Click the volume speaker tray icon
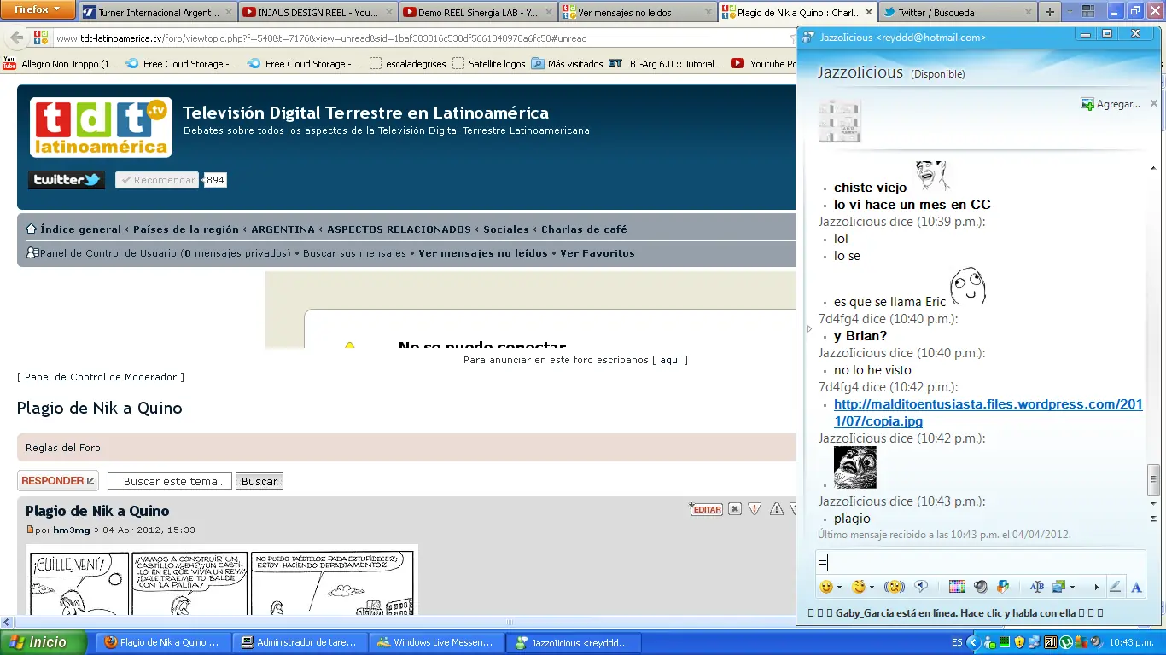This screenshot has height=655, width=1166. tap(1097, 642)
